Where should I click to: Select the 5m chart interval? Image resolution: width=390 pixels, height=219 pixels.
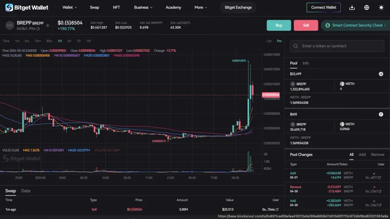[27, 41]
